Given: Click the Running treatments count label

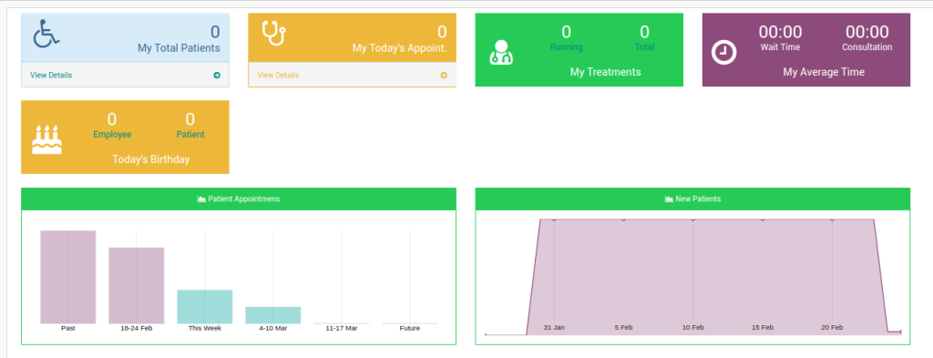Looking at the screenshot, I should [566, 47].
